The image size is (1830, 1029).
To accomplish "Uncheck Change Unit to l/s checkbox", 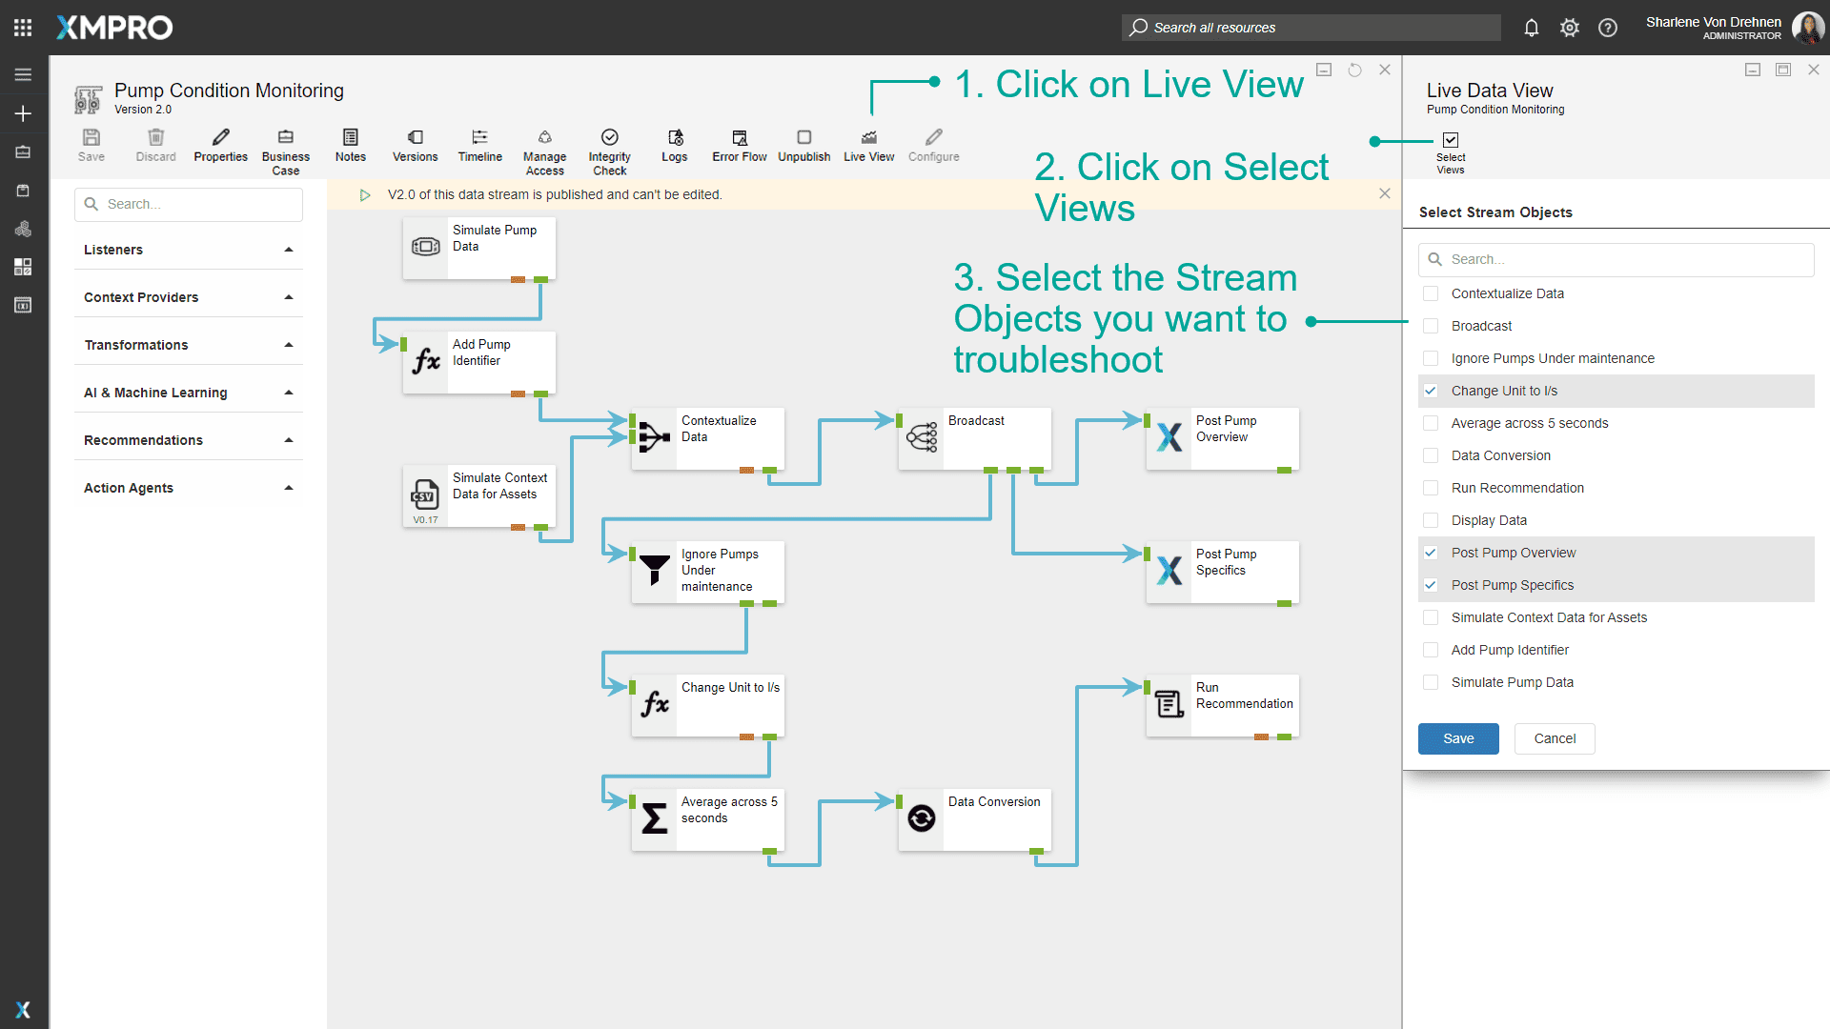I will tap(1431, 391).
